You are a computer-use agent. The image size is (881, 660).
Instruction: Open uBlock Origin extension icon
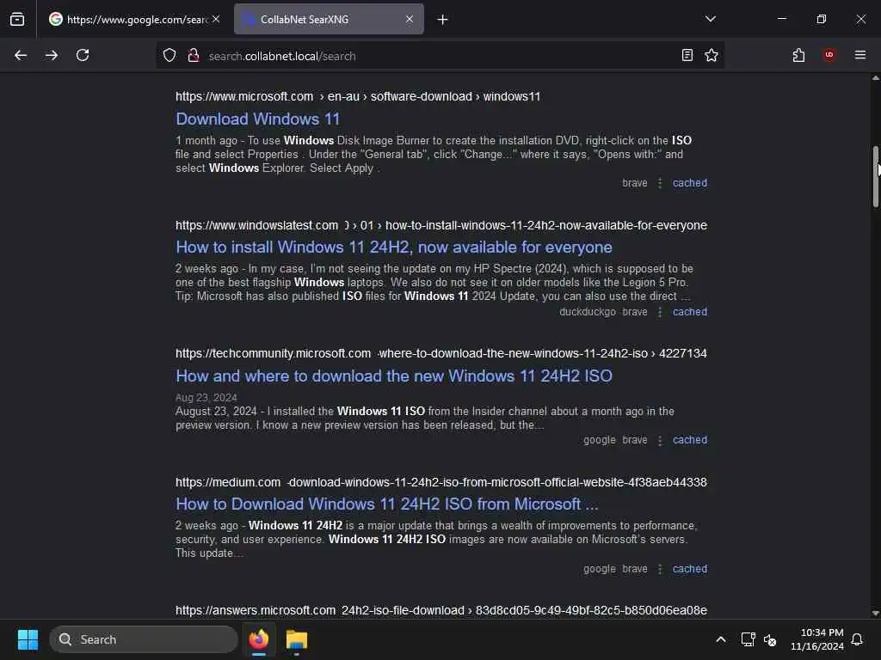[829, 55]
